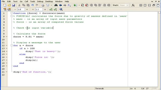This screenshot has width=161, height=90.
Task: Set breakpoint dash on line 9
Action: pos(7,37)
